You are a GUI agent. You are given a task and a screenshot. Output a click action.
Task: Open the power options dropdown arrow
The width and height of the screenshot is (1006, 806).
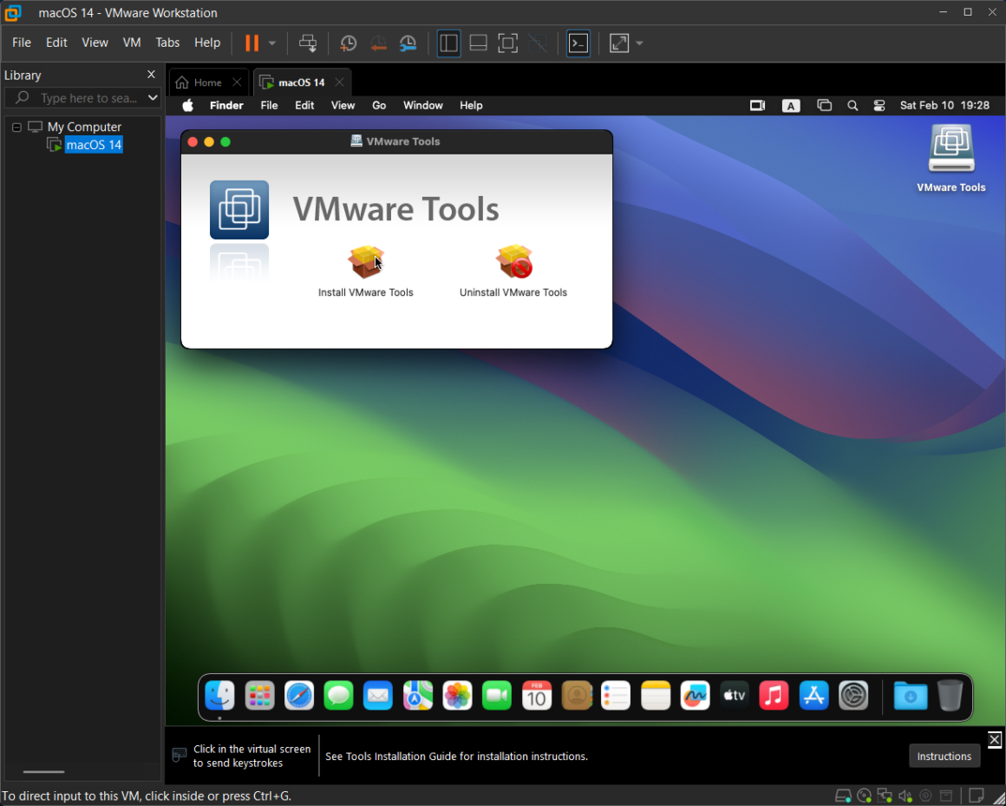(272, 43)
